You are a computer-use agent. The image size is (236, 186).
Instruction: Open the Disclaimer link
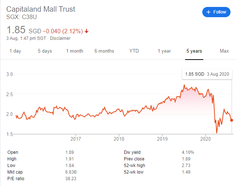click(61, 38)
